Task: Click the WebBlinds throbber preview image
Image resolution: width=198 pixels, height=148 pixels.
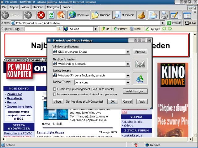Action: pyautogui.click(x=140, y=64)
